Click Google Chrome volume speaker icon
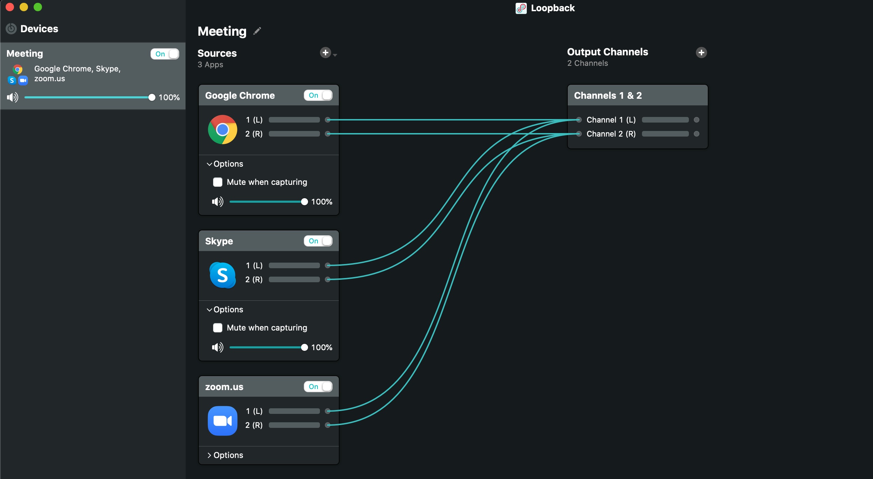The height and width of the screenshot is (479, 873). click(217, 202)
